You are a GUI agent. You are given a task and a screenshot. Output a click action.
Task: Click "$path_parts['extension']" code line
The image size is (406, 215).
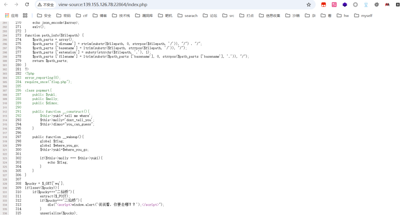92,52
